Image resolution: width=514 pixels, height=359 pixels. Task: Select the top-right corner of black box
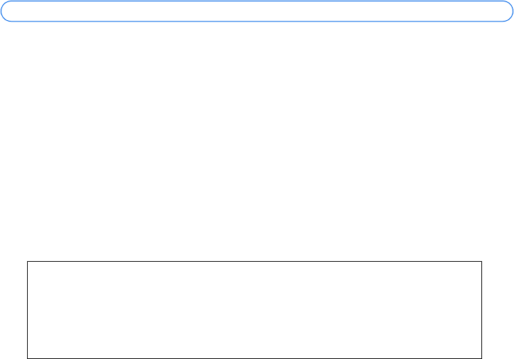tap(481, 262)
